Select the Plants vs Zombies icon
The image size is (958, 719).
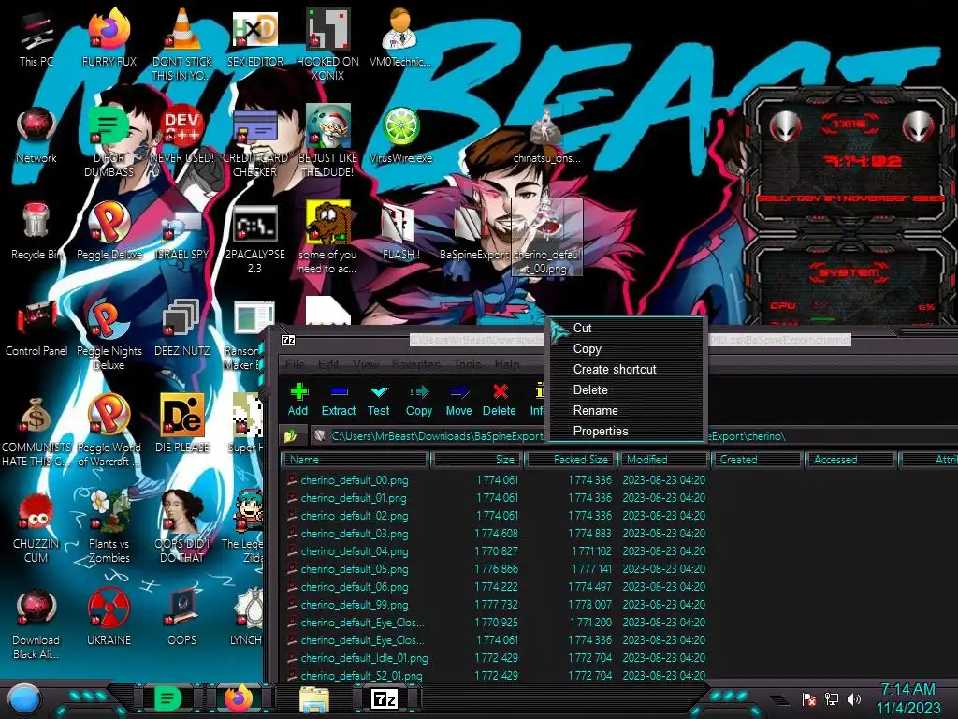[x=109, y=526]
